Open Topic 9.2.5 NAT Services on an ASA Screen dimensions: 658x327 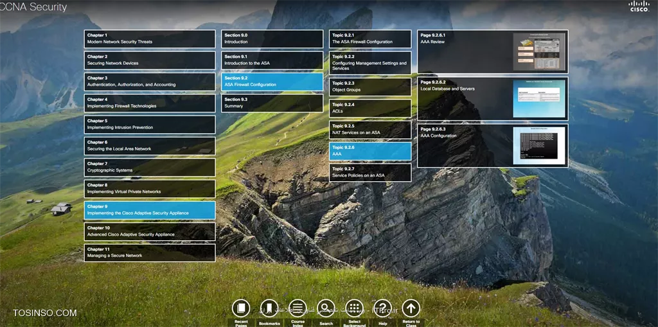pyautogui.click(x=370, y=130)
